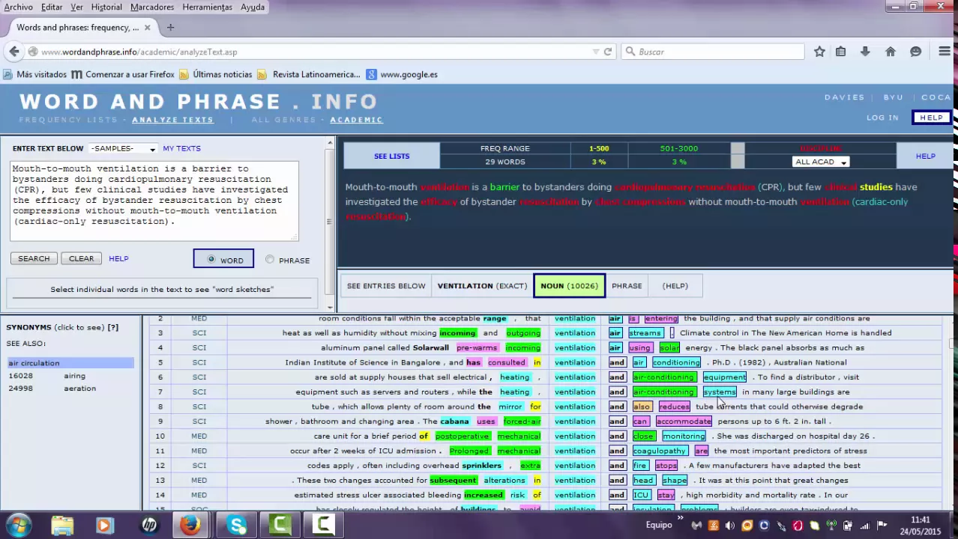Select the NOUN (10026) tab

pyautogui.click(x=569, y=285)
